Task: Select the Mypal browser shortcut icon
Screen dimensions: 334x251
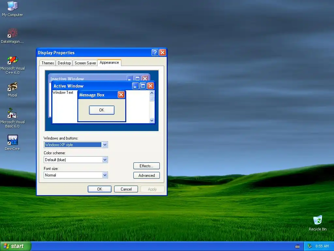Action: [x=12, y=89]
